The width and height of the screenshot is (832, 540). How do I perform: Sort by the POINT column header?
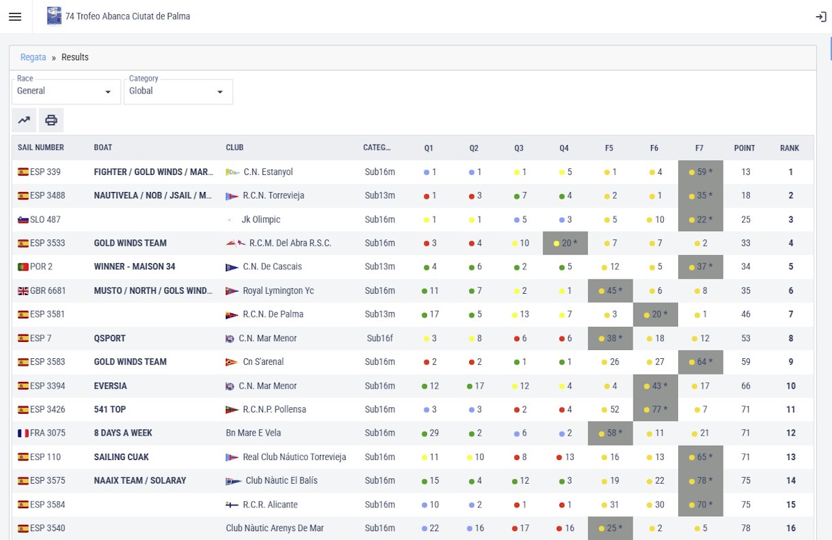744,148
